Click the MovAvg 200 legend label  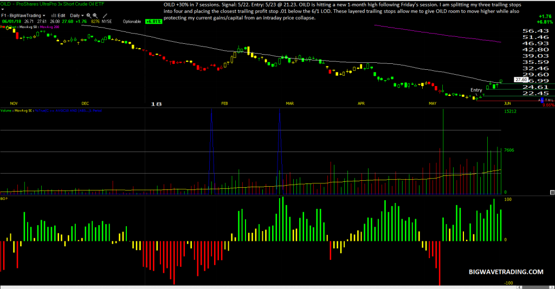49,27
